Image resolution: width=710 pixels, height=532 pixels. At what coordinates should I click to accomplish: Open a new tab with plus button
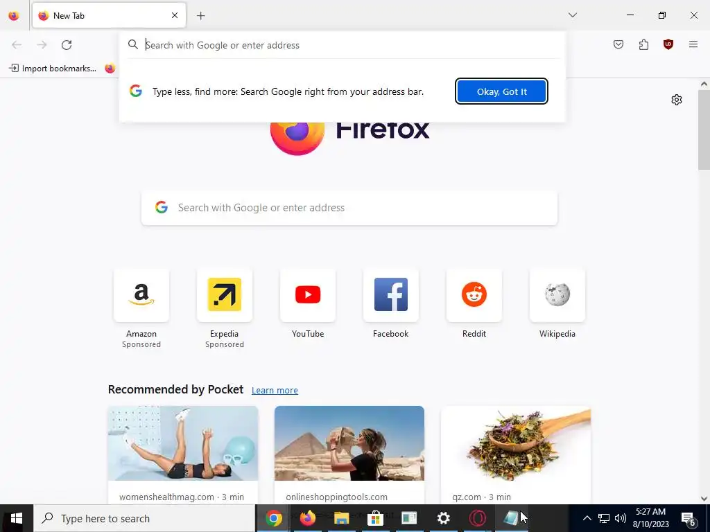201,16
